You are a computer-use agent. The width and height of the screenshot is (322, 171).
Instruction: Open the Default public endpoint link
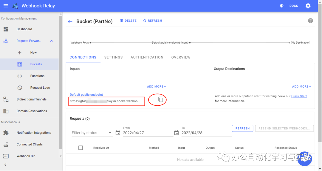pos(86,94)
